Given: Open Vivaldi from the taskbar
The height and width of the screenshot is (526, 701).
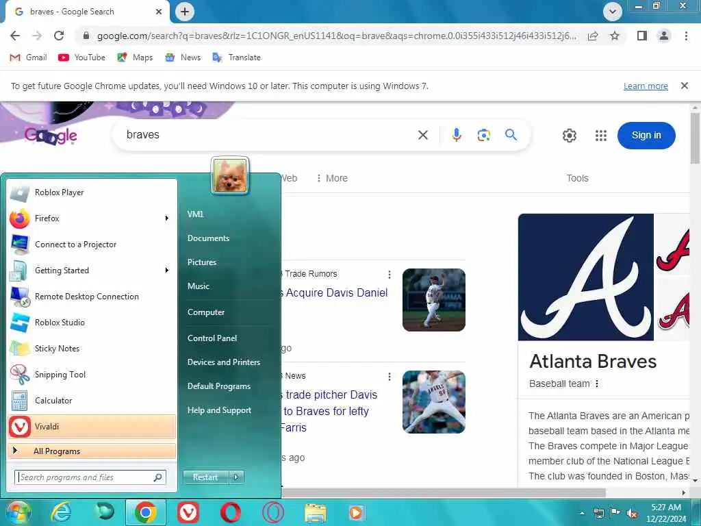Looking at the screenshot, I should point(188,512).
